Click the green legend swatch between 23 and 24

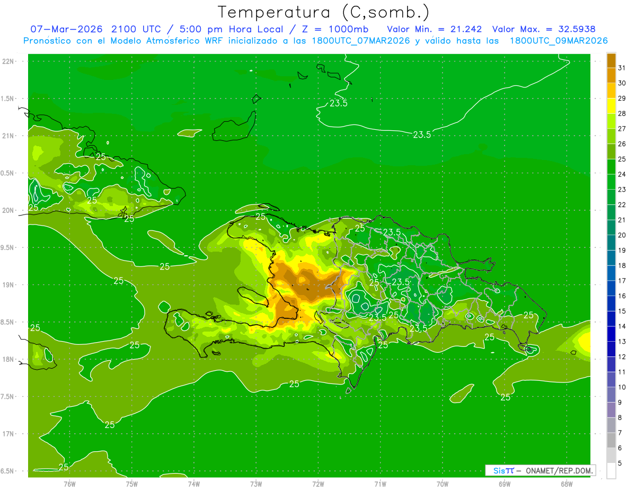[x=612, y=182]
